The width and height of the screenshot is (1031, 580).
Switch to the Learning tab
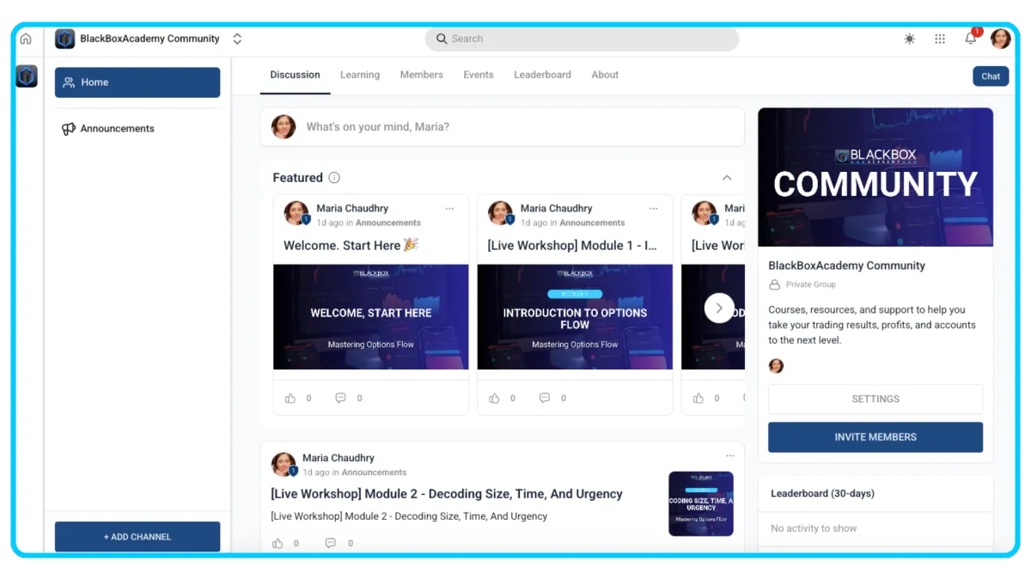[360, 75]
